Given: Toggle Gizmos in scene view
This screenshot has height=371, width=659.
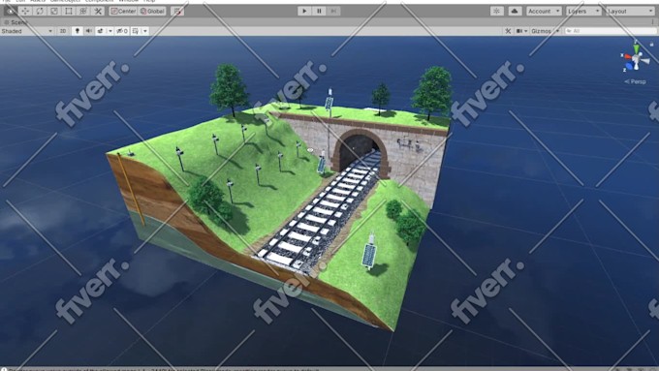Looking at the screenshot, I should coord(541,31).
